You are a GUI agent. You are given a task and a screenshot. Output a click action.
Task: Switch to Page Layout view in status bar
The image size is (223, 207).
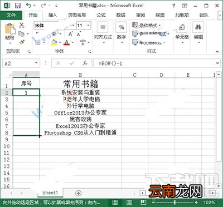pyautogui.click(x=129, y=203)
